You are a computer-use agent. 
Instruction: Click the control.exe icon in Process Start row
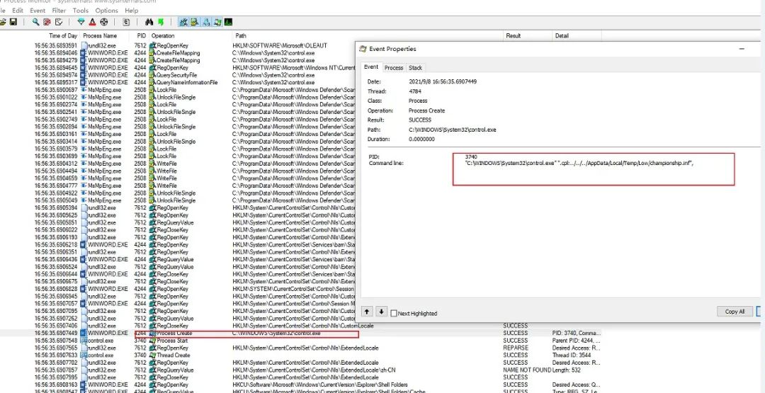[84, 341]
